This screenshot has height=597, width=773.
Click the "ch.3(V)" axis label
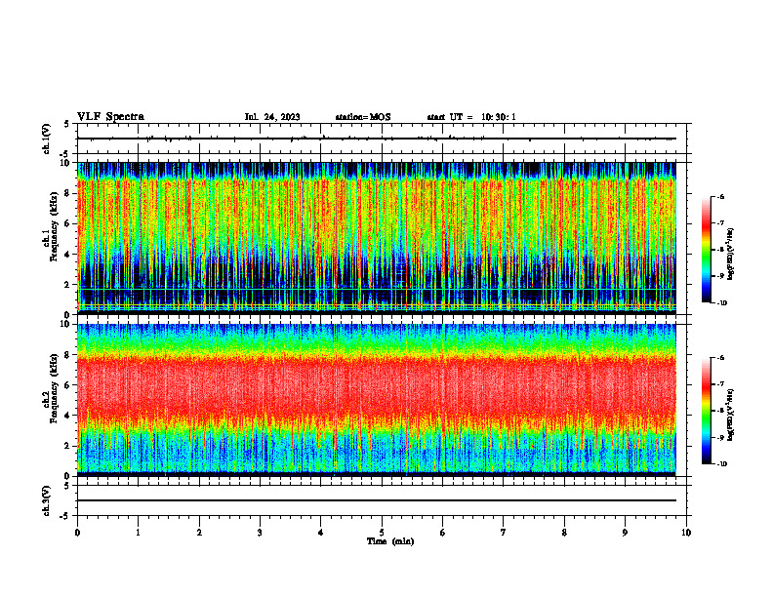point(47,500)
